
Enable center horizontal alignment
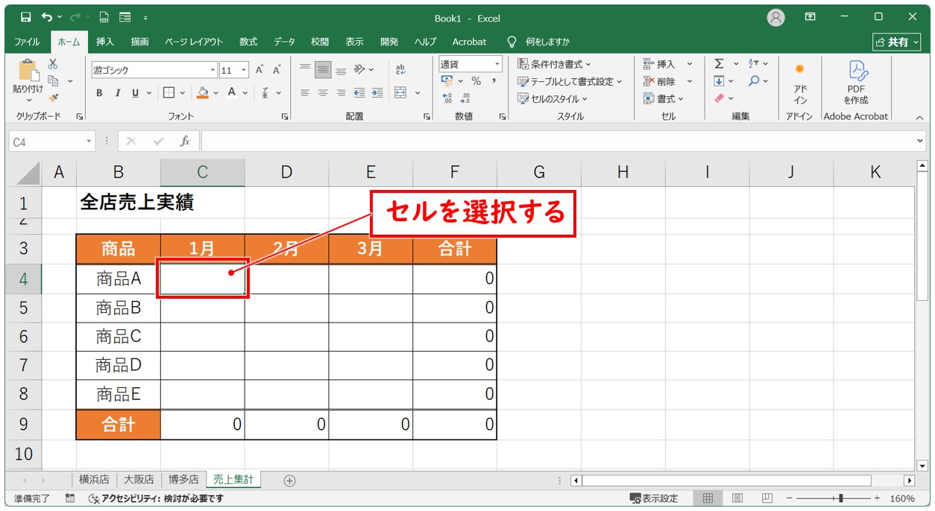point(323,93)
